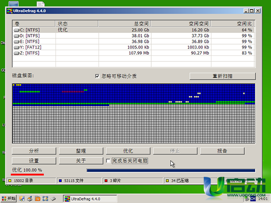Image resolution: width=271 pixels, height=203 pixels.
Task: Click the CH language indicator in tray
Action: coord(252,198)
